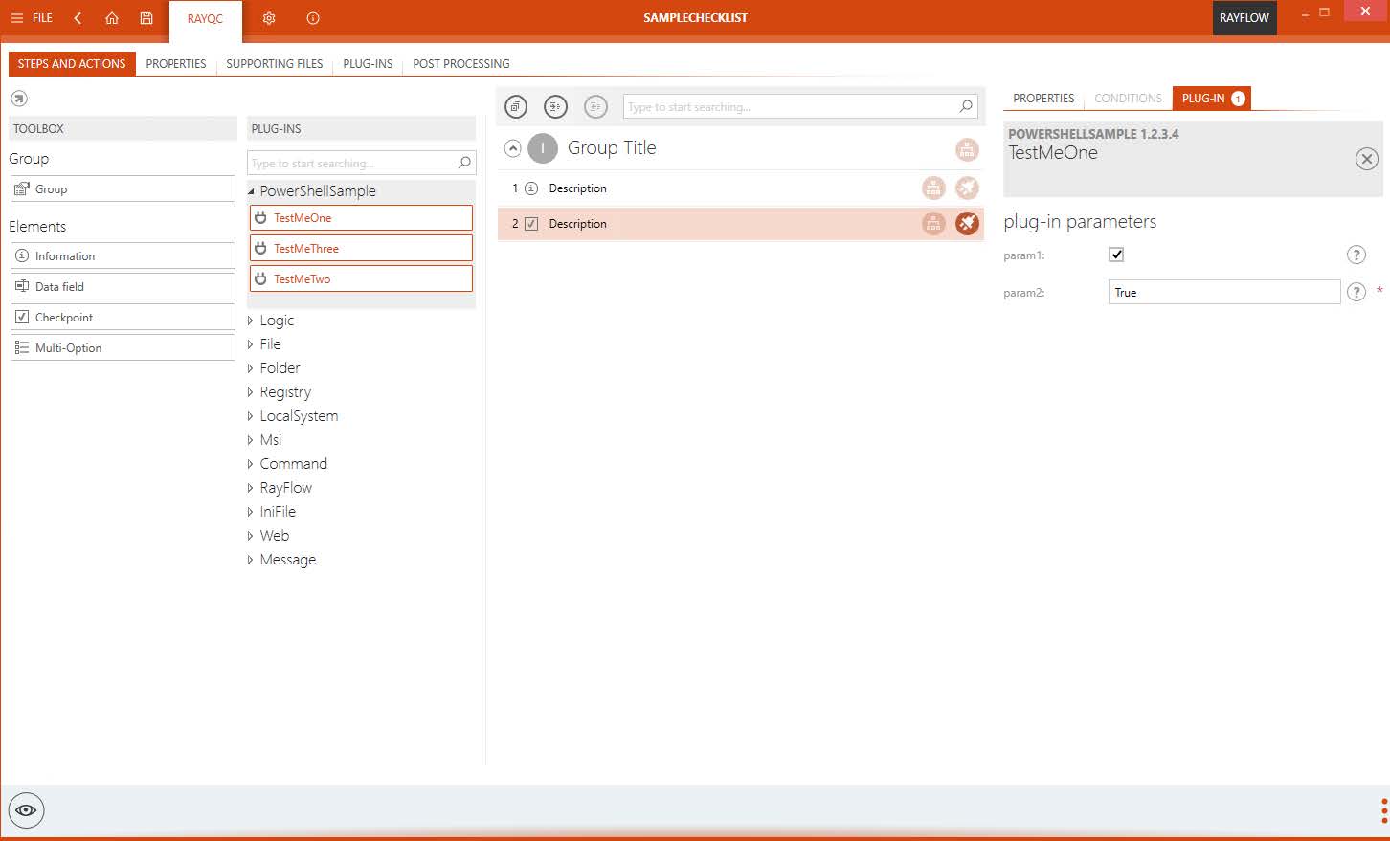Expand the Web plug-in category

251,536
